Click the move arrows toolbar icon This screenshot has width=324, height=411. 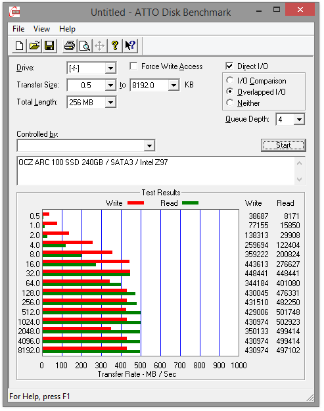(x=99, y=45)
